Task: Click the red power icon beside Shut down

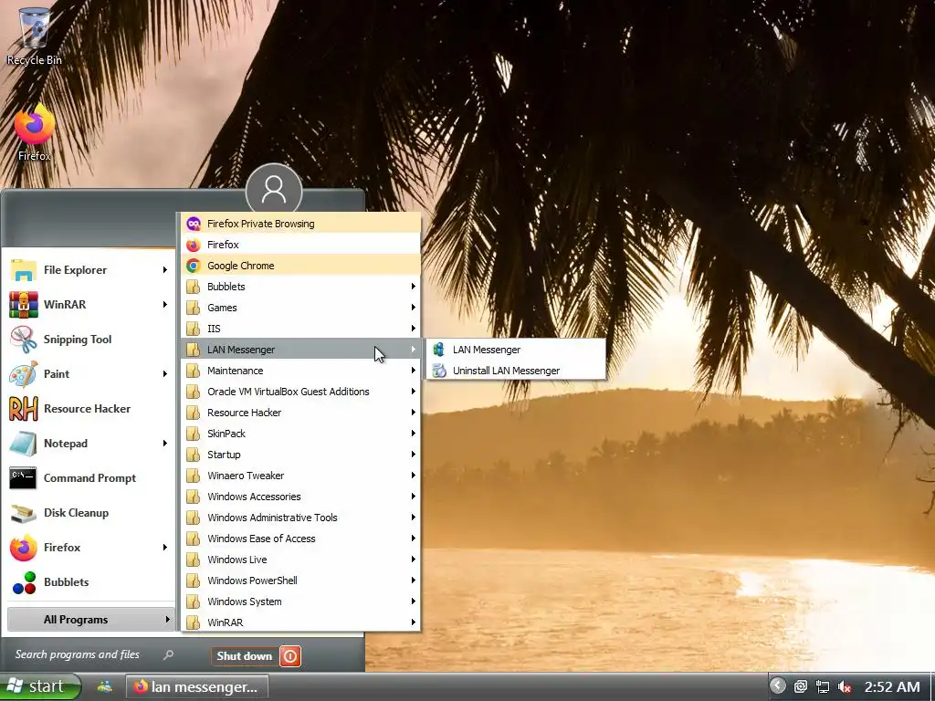Action: (290, 656)
